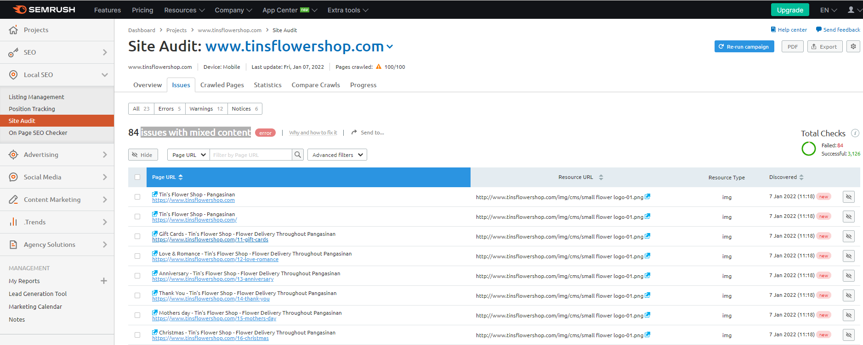Open 'Why and how to fix it' link
Image resolution: width=863 pixels, height=345 pixels.
(313, 133)
